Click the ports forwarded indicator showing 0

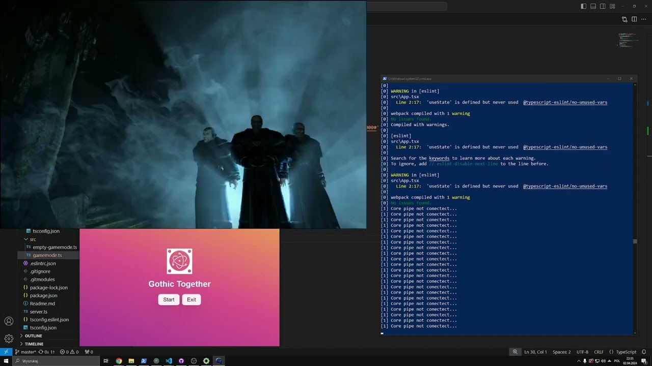(89, 352)
